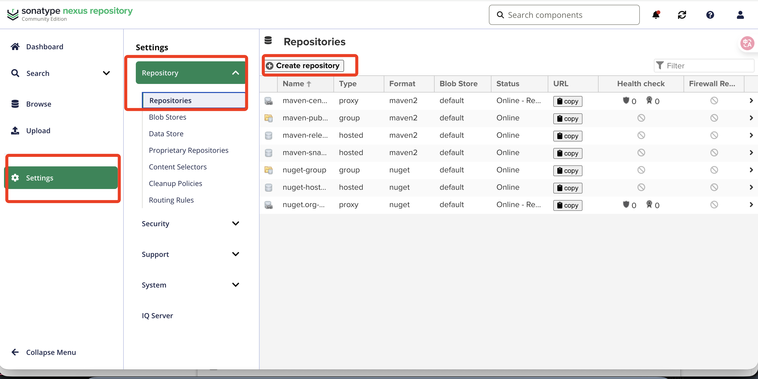Screen dimensions: 758x379
Task: Expand the System settings section
Action: (x=235, y=285)
